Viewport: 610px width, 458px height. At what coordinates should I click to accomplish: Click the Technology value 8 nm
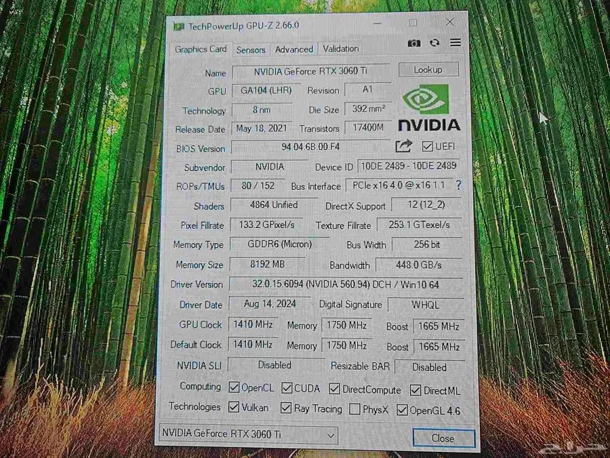(262, 110)
